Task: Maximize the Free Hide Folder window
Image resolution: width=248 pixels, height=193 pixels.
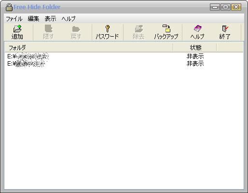Action: tap(225, 7)
